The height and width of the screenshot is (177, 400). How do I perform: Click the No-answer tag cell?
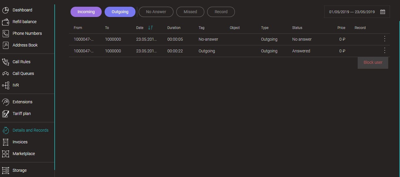[x=208, y=39]
